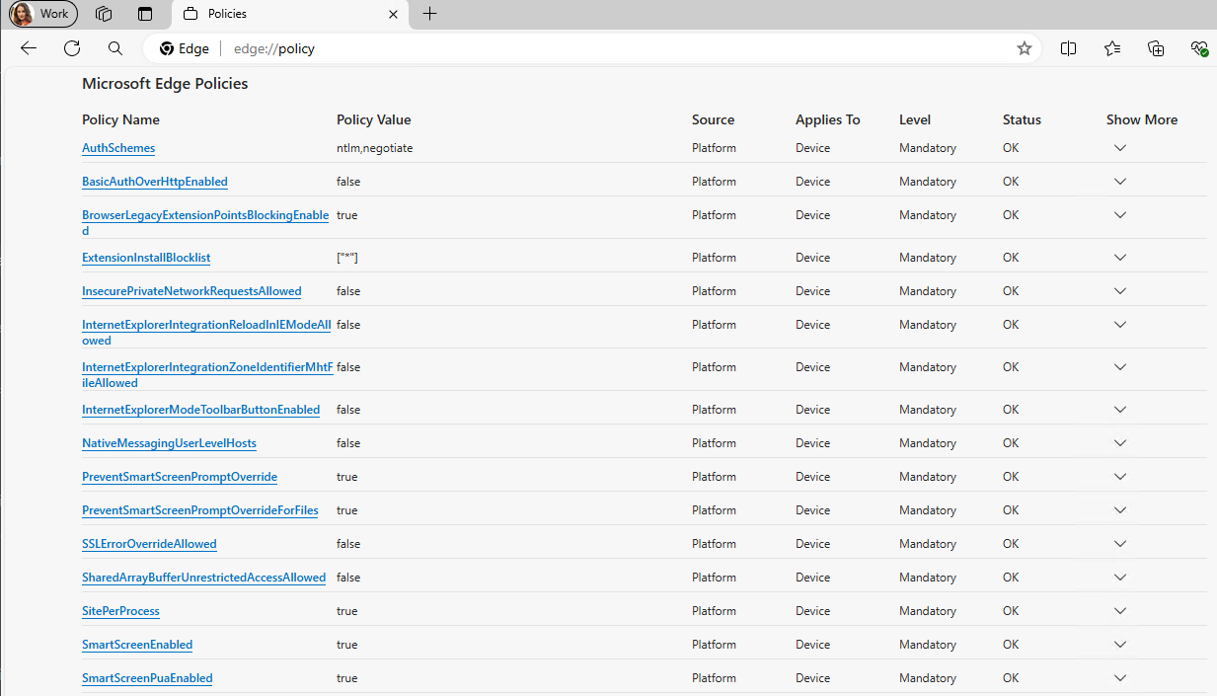Image resolution: width=1217 pixels, height=696 pixels.
Task: Expand the PreventSmartScreenPromptOverrideForFiles row chevron
Action: 1119,510
